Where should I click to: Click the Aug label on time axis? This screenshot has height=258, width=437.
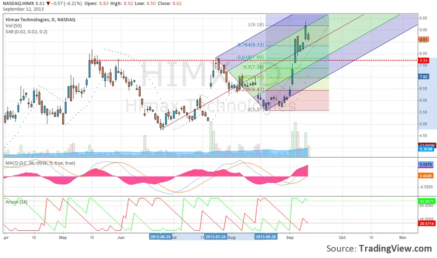(232, 238)
